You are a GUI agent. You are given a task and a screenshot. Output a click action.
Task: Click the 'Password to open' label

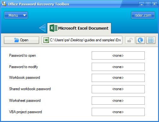[22, 55]
